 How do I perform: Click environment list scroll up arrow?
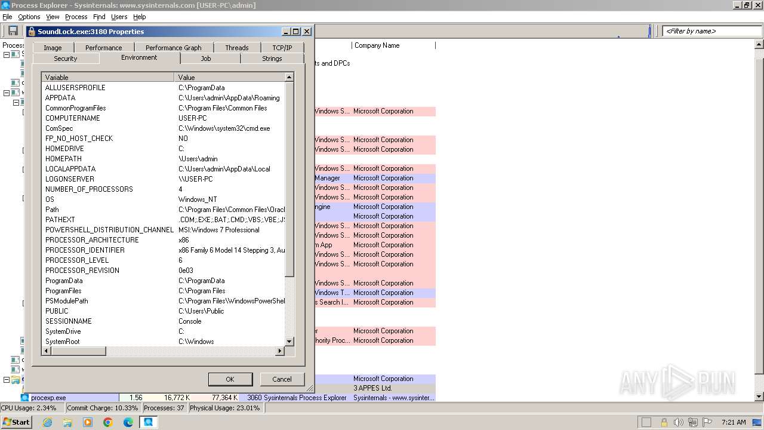coord(289,77)
